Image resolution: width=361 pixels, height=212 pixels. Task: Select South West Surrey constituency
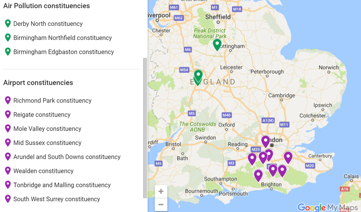(57, 199)
